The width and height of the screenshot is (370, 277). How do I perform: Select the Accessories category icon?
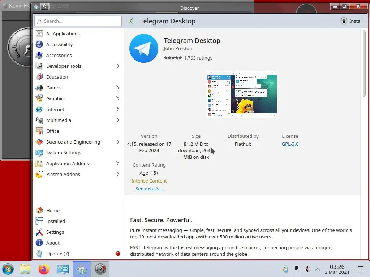tap(39, 55)
